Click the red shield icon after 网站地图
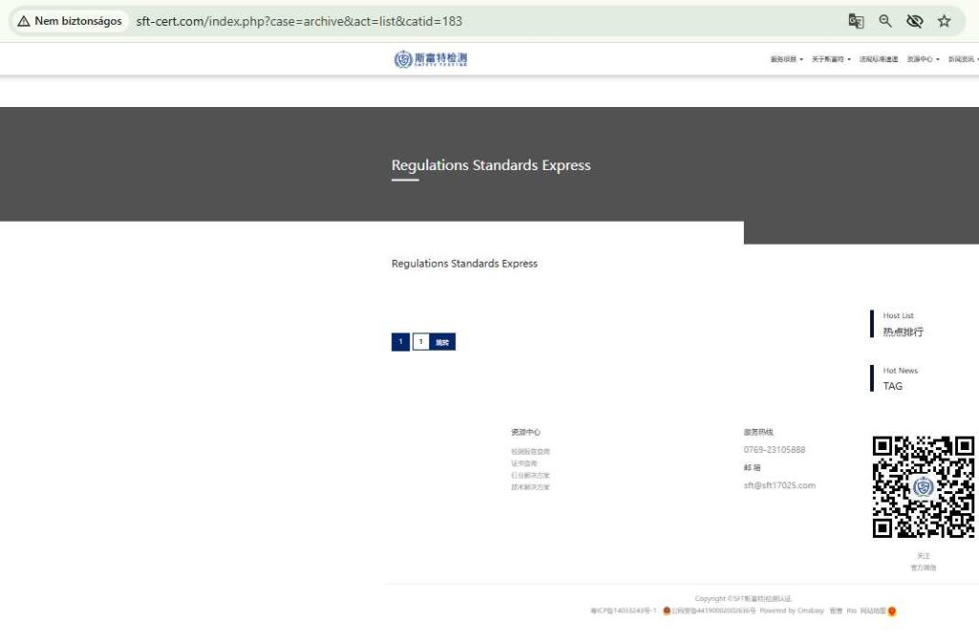 892,611
